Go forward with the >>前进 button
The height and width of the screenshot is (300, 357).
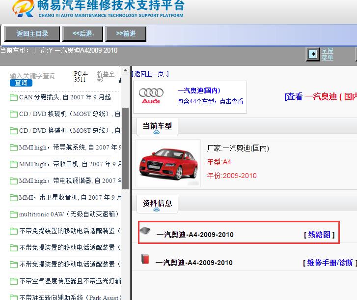[x=126, y=34]
